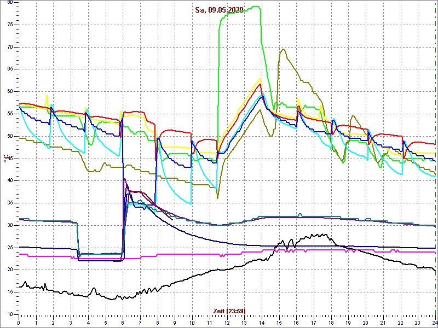The width and height of the screenshot is (438, 328).
Task: Click hour 24 on the time axis
Action: pos(434,322)
